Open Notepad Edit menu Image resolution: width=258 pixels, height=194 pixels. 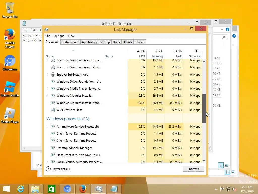34,30
